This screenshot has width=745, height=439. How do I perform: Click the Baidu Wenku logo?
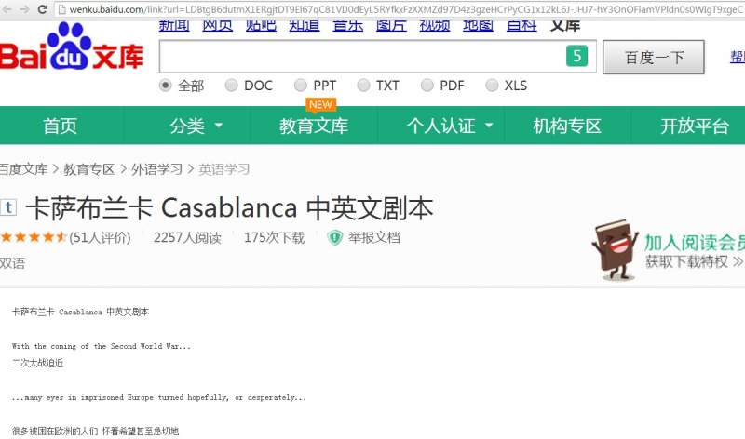72,48
